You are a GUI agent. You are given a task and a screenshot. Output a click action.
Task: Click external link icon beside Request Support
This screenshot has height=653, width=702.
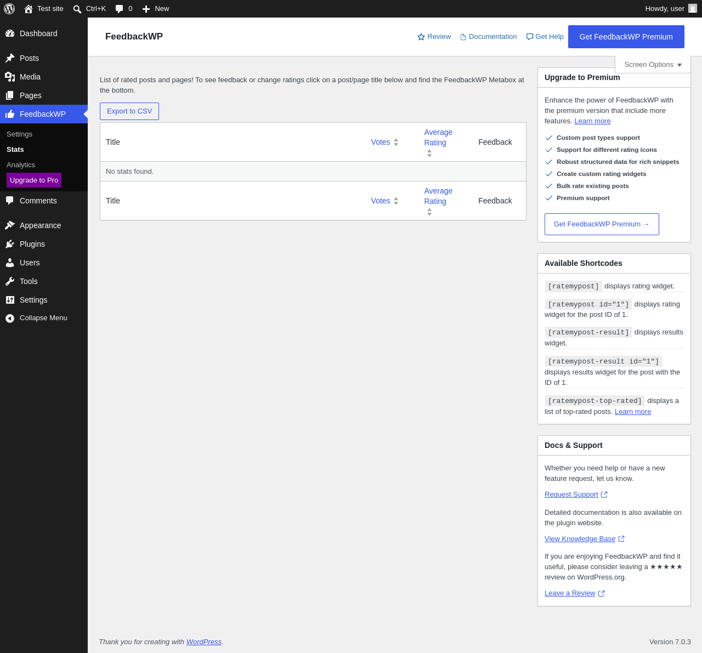pos(604,495)
